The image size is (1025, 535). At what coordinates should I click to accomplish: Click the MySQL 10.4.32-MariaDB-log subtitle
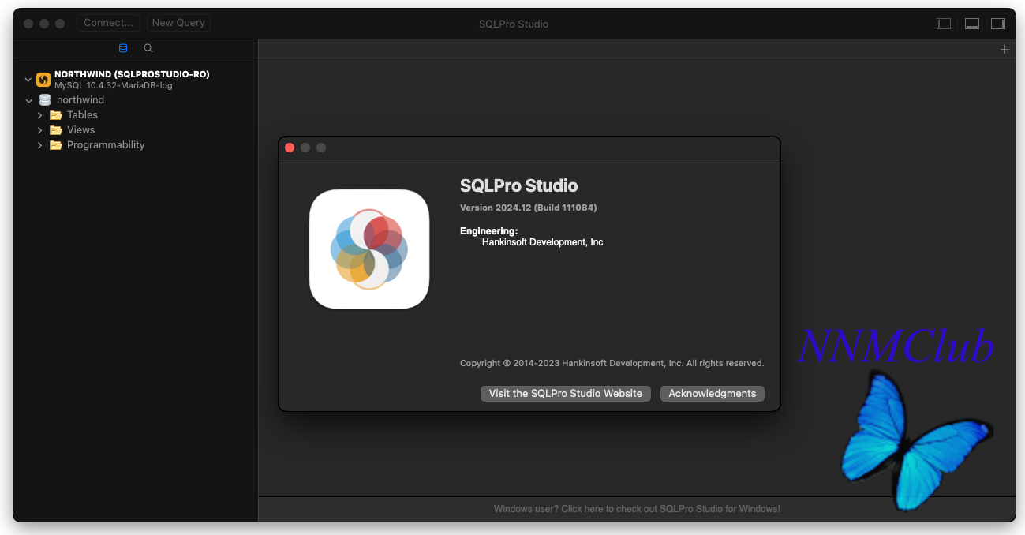pos(114,85)
